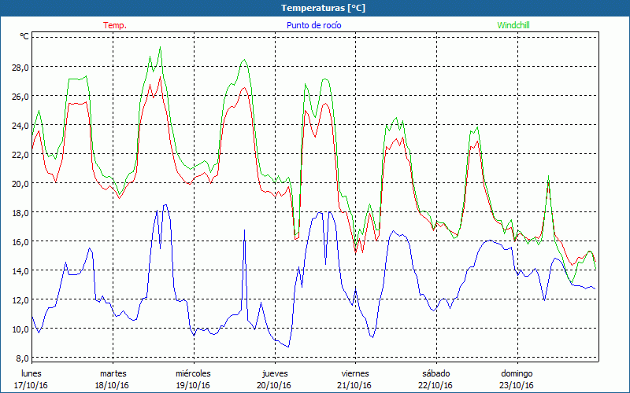This screenshot has height=393, width=630.
Task: Click the °C unit label on the axis
Action: (24, 36)
